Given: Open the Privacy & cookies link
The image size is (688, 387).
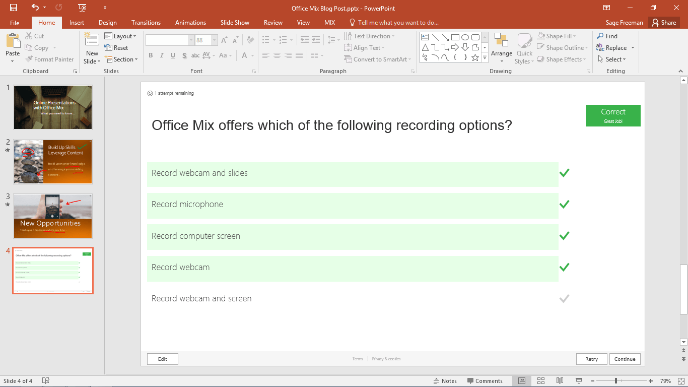Looking at the screenshot, I should [x=385, y=359].
